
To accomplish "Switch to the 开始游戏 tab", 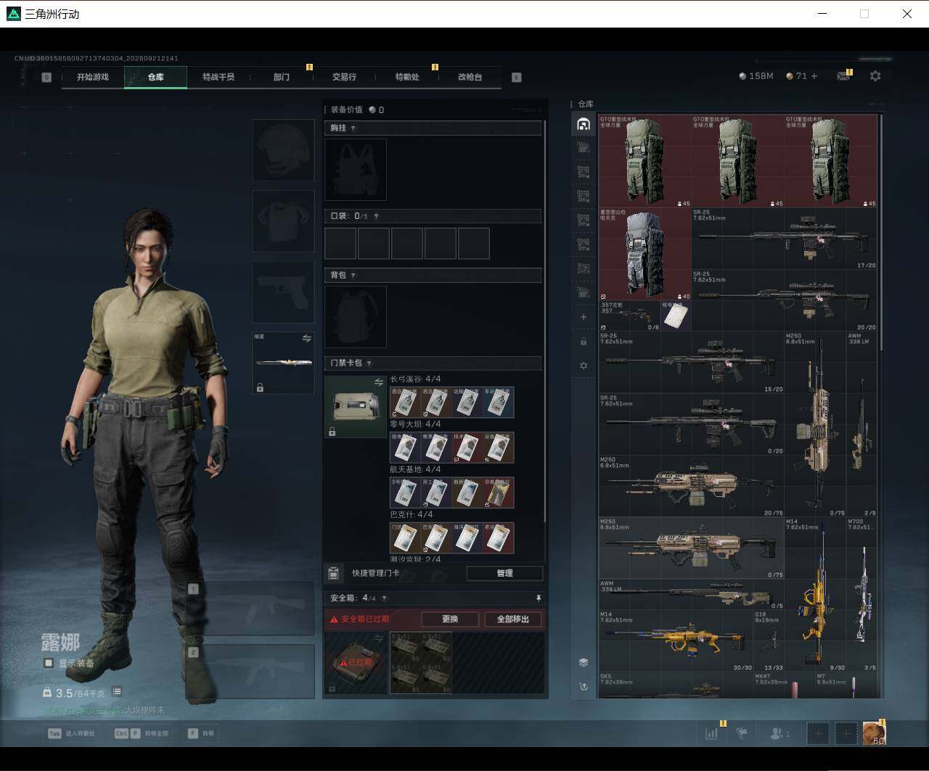I will pos(93,77).
